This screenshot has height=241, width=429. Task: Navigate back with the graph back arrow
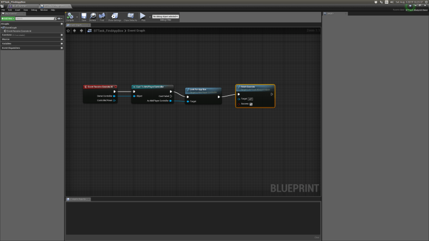point(75,31)
